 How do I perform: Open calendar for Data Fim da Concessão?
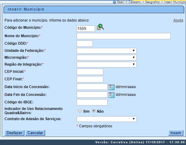click(x=111, y=95)
